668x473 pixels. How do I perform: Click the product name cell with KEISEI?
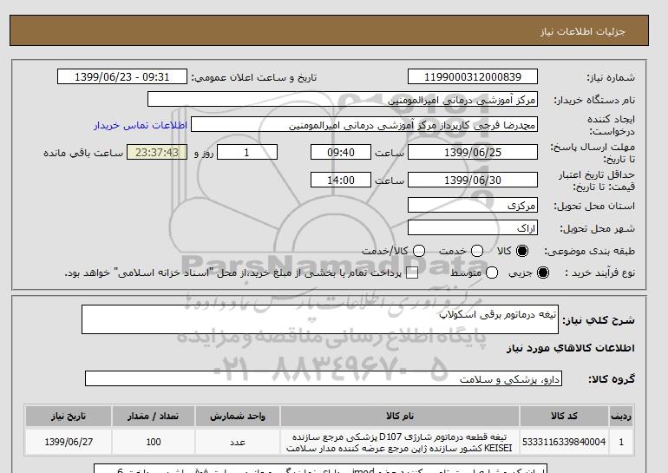(400, 443)
